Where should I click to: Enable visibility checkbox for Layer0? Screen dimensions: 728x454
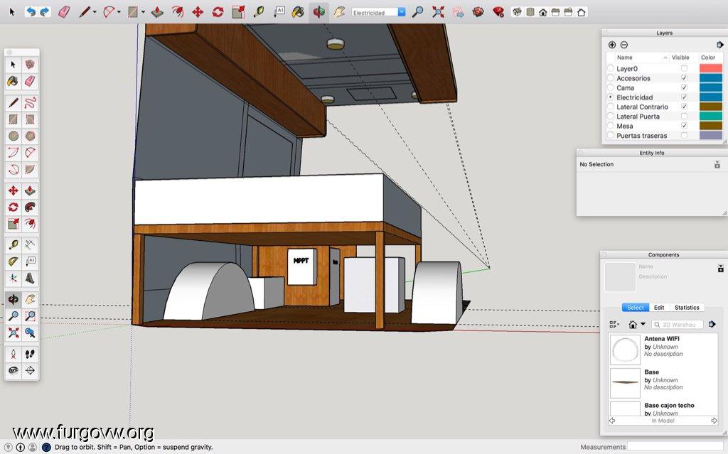click(x=684, y=69)
